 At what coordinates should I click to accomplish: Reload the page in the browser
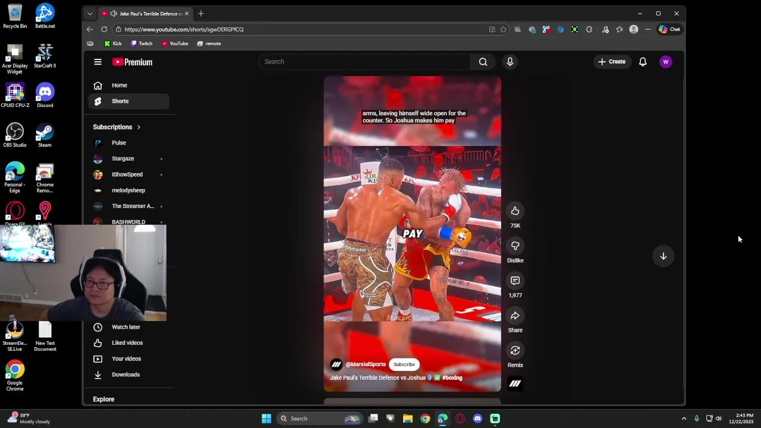104,29
